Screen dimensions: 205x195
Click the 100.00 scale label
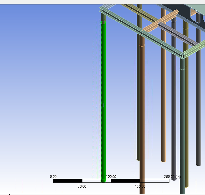pyautogui.click(x=111, y=177)
